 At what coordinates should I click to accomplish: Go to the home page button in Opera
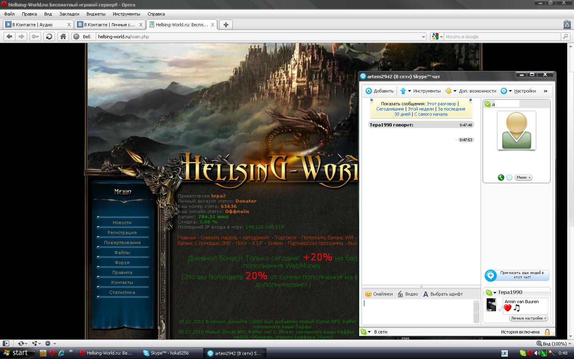(x=63, y=36)
